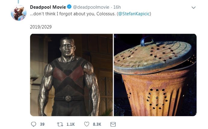Click the reply speech bubble icon
This screenshot has height=129, width=208.
point(33,124)
